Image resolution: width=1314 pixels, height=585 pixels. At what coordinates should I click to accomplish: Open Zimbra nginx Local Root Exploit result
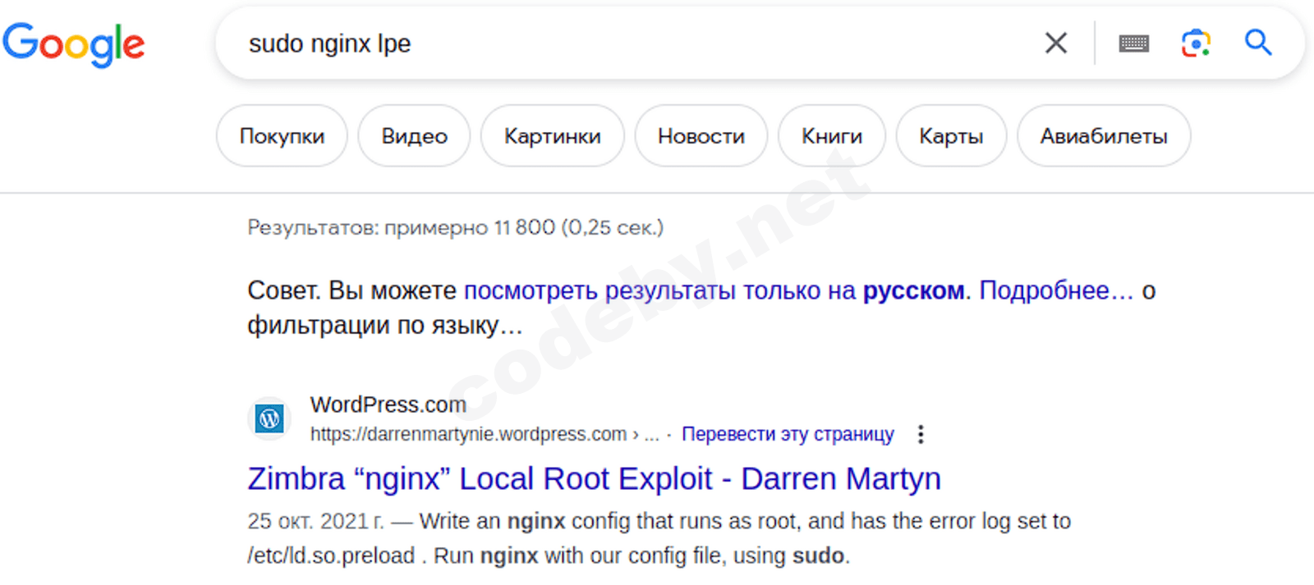(x=594, y=478)
